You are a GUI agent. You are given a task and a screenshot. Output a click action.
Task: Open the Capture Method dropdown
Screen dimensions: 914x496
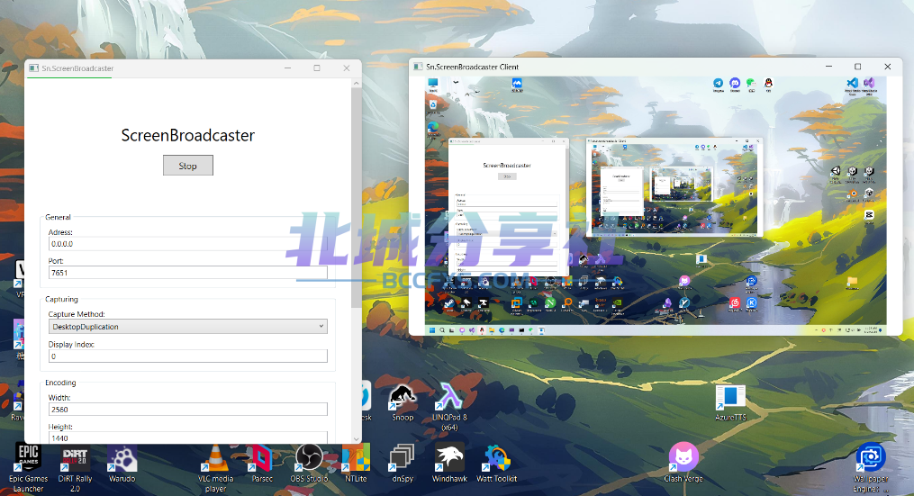187,327
